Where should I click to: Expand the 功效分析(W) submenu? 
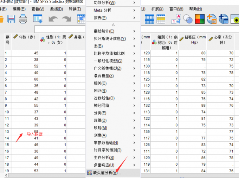[x=113, y=2]
